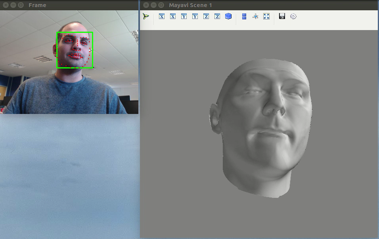Toggle the axes indicator display
This screenshot has width=379, height=239.
(x=255, y=16)
